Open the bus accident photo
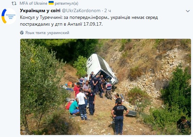Image resolution: width=193 pixels, height=137 pixels. [x=106, y=87]
